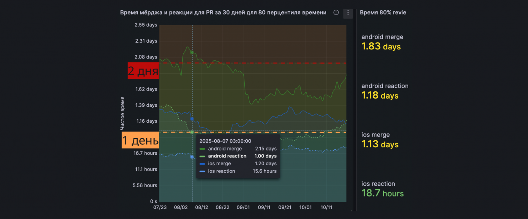Click the red '2 дня' threshold label
This screenshot has width=528, height=219.
[143, 71]
